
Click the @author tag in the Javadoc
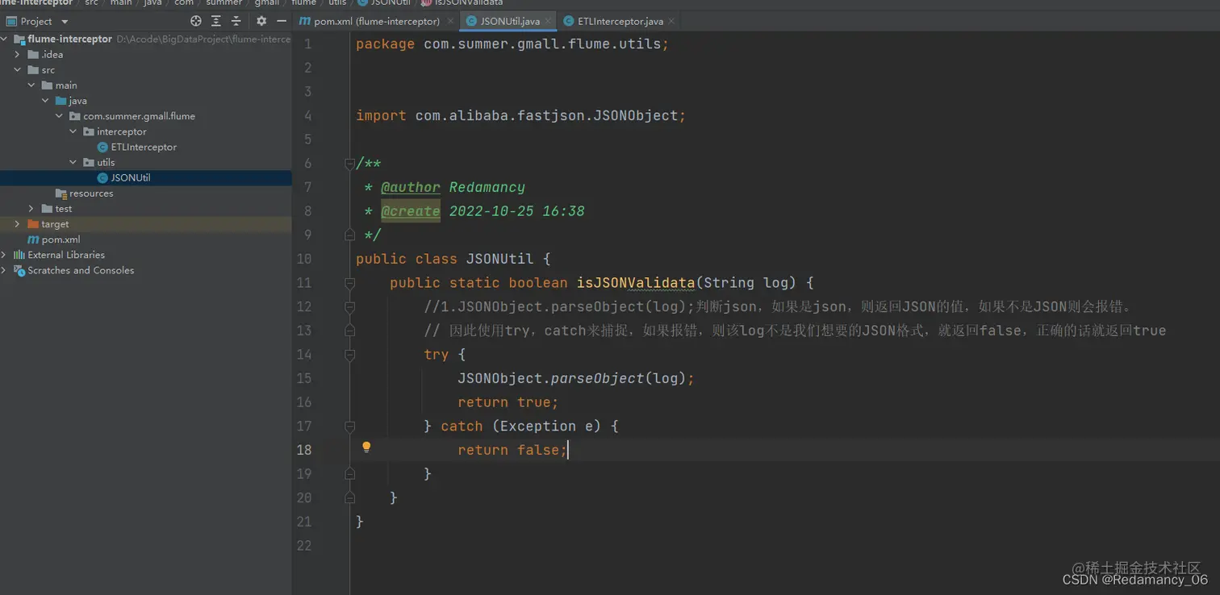411,187
